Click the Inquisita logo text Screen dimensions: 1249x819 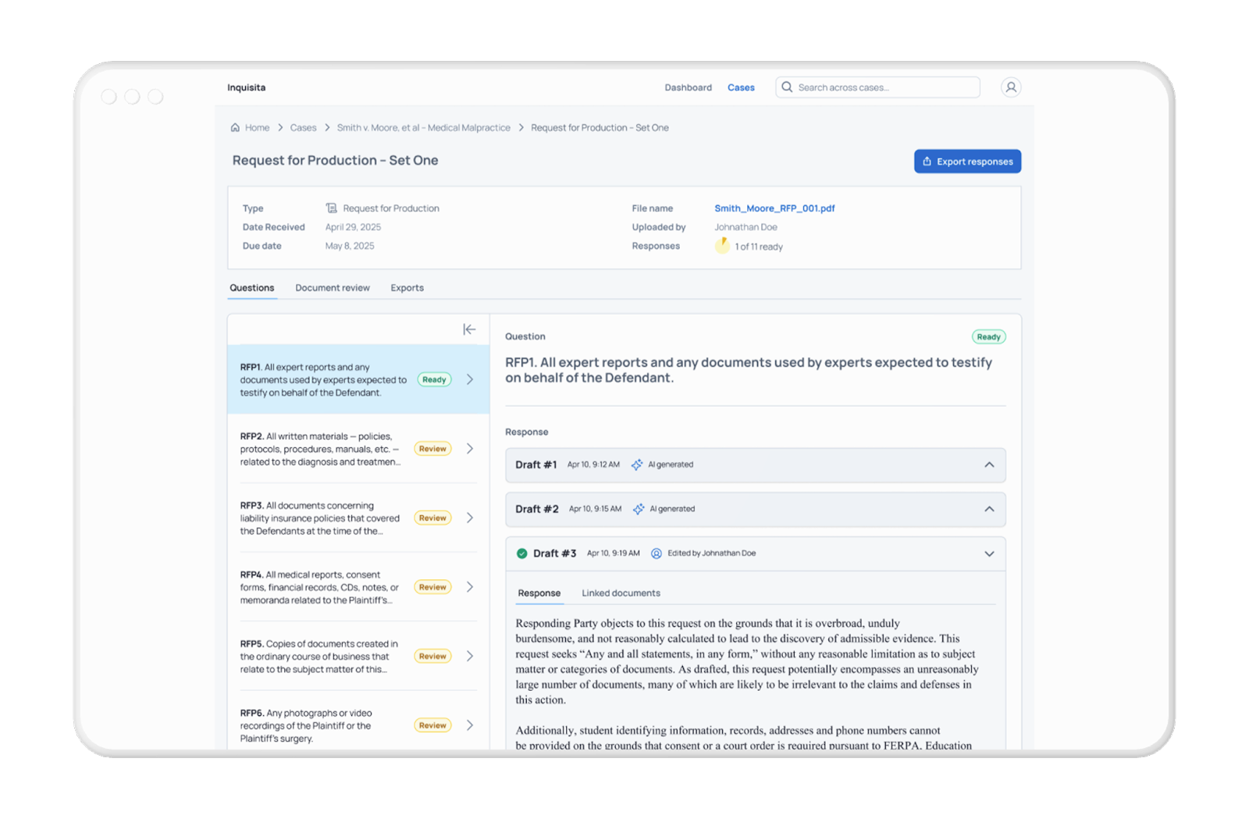coord(246,87)
